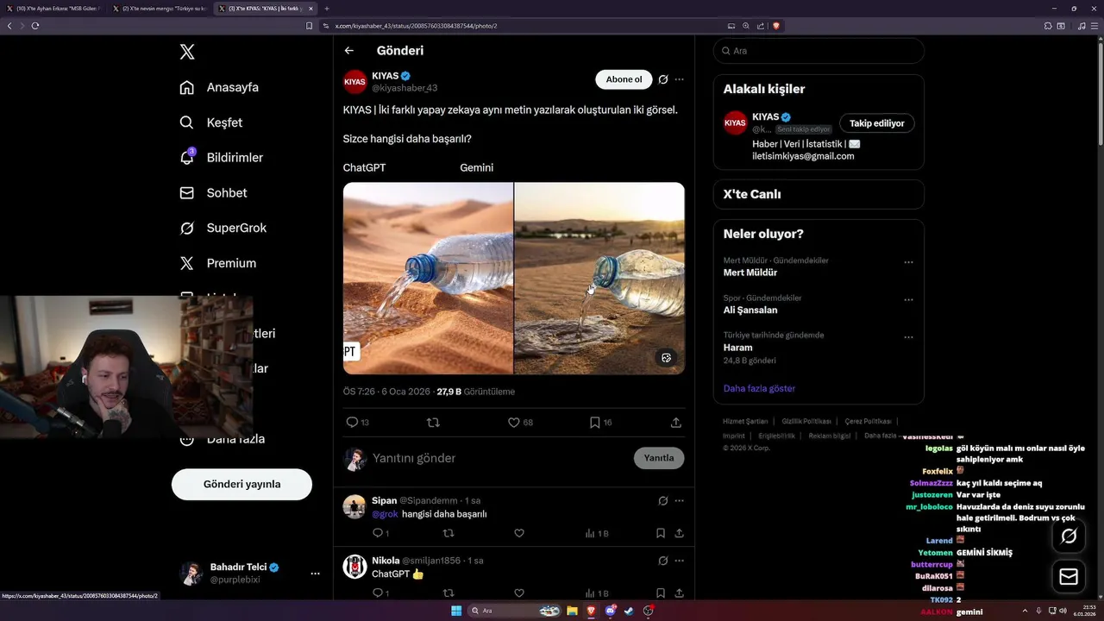This screenshot has height=621, width=1104.
Task: Click Brave shields icon in address bar
Action: (x=776, y=26)
